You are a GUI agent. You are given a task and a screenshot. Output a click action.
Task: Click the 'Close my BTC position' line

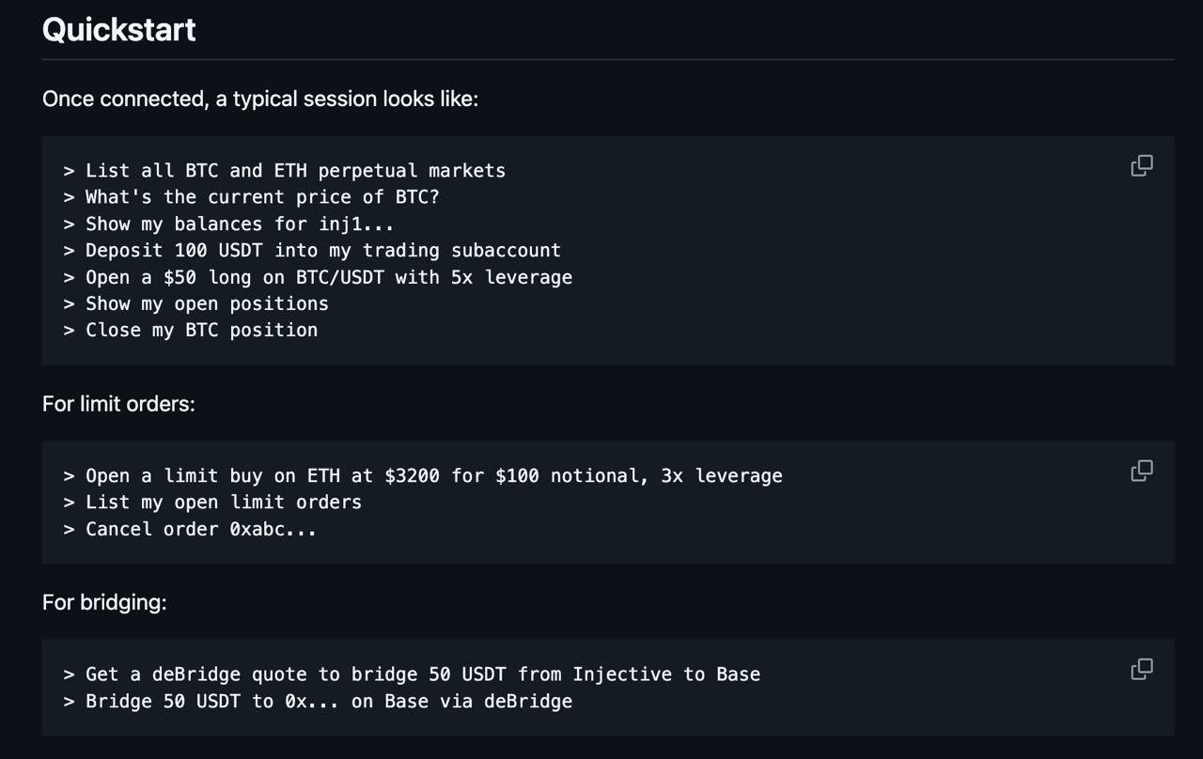201,331
